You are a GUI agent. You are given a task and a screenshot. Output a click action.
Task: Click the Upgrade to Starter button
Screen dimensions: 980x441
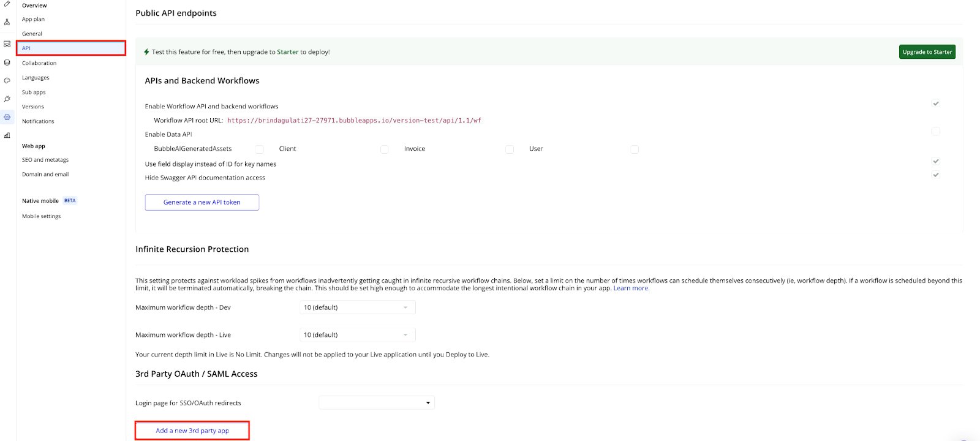point(927,52)
